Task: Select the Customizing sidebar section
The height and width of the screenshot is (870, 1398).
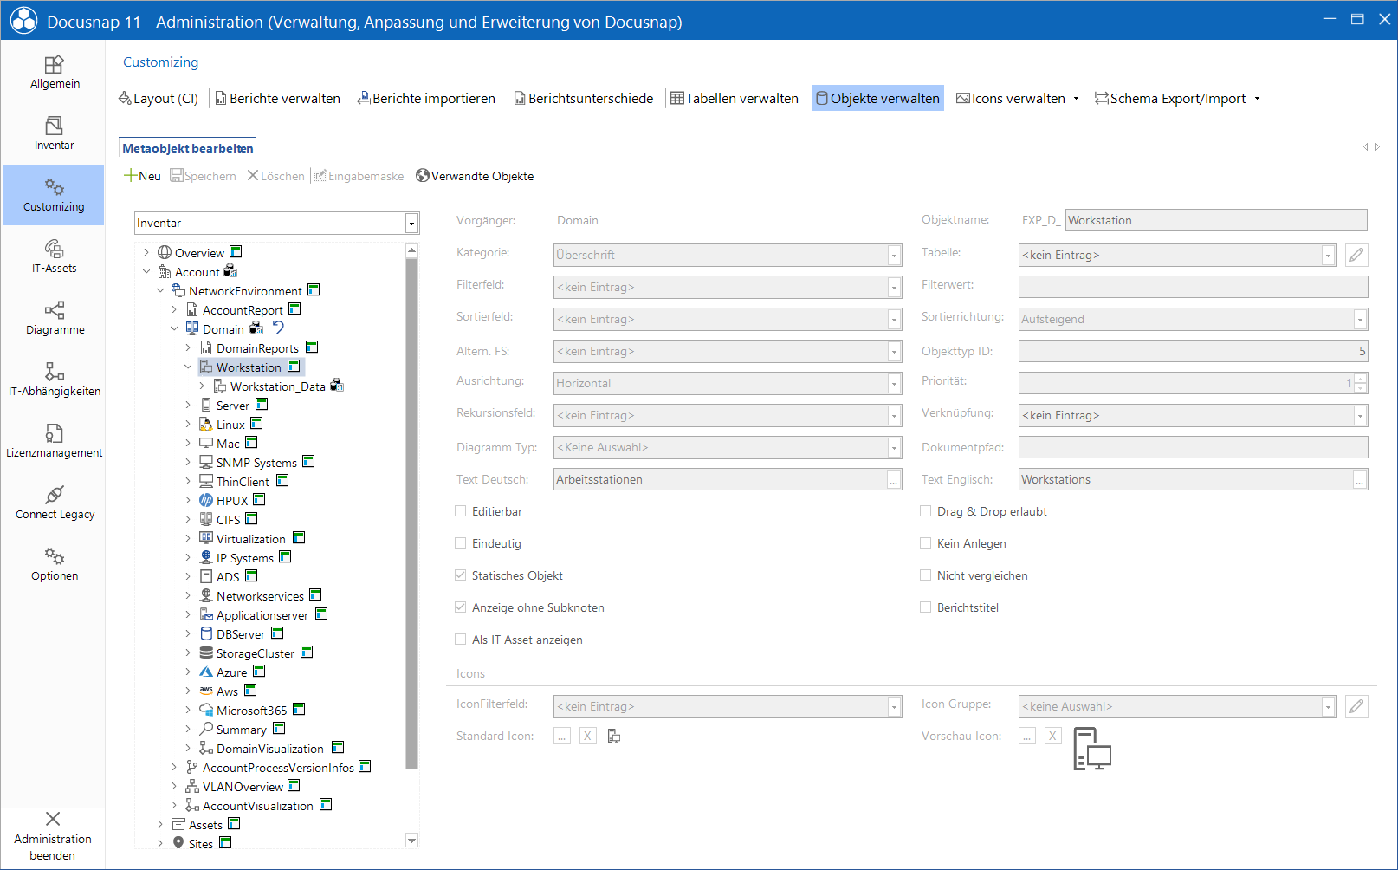Action: click(54, 196)
